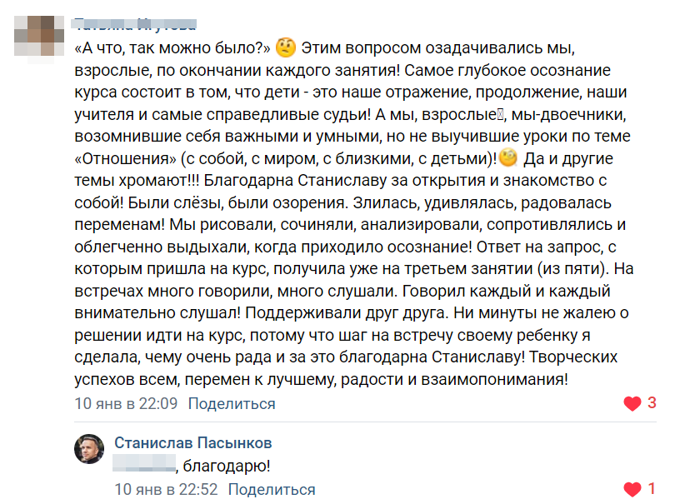Like Станислав Пасынков's reply via the heart icon
Screen dimensions: 675x504
[632, 489]
